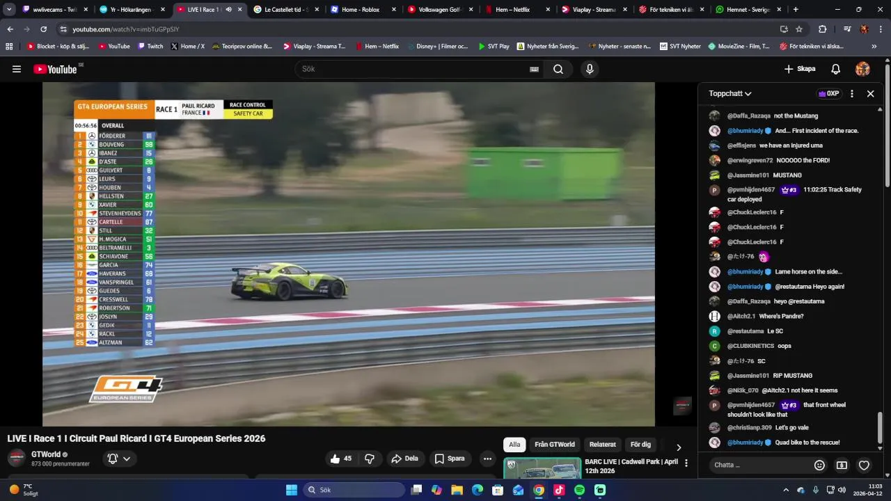Open Super Chat dollar icon

pyautogui.click(x=842, y=465)
